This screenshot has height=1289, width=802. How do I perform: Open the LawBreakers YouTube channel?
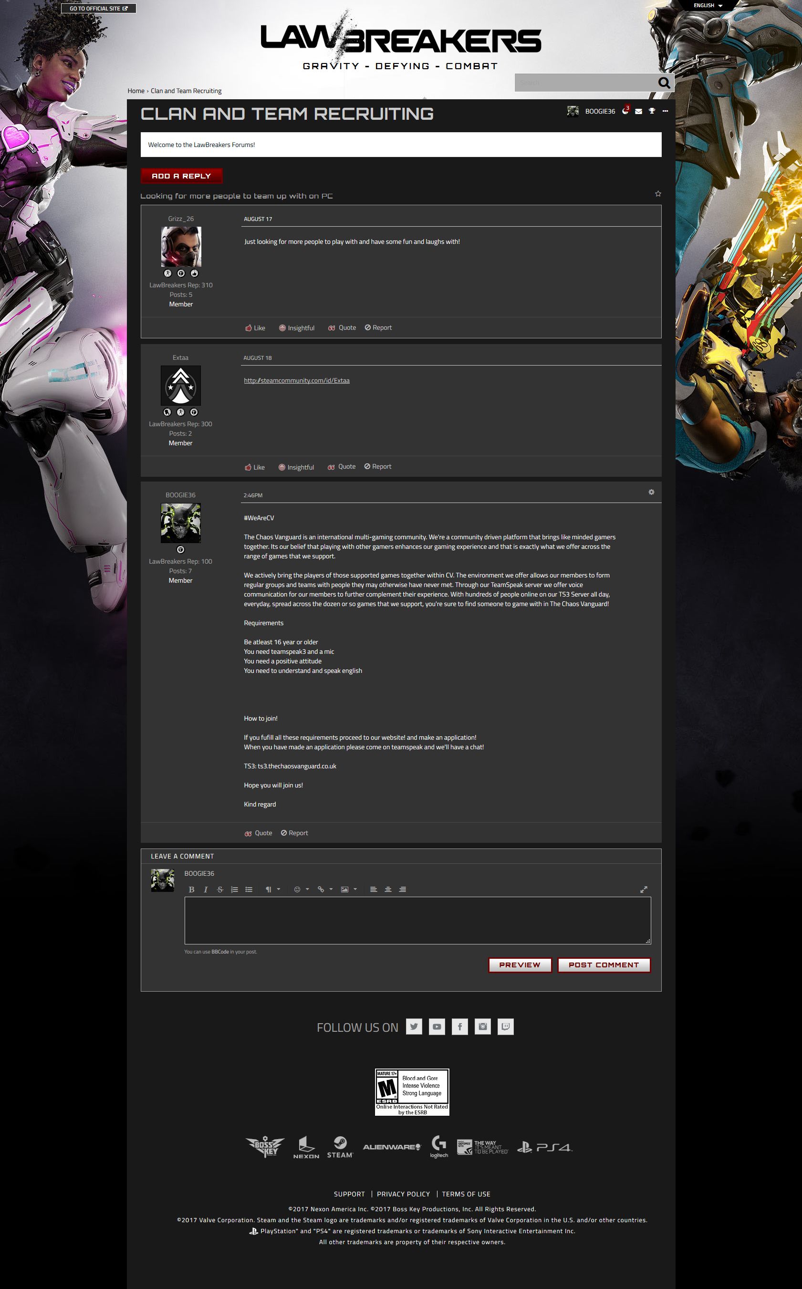point(437,1027)
